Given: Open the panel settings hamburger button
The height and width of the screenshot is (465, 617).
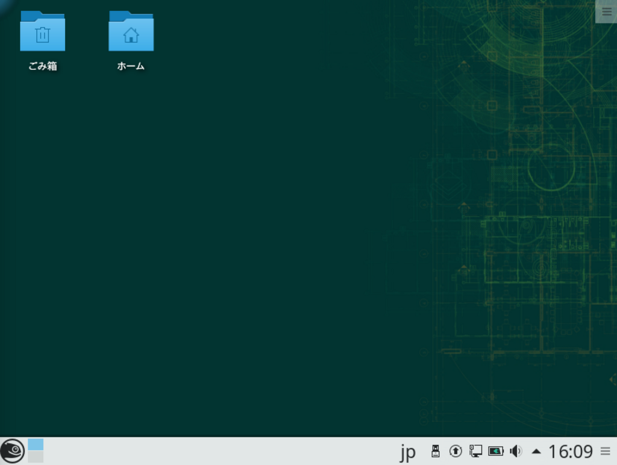Looking at the screenshot, I should tap(606, 451).
